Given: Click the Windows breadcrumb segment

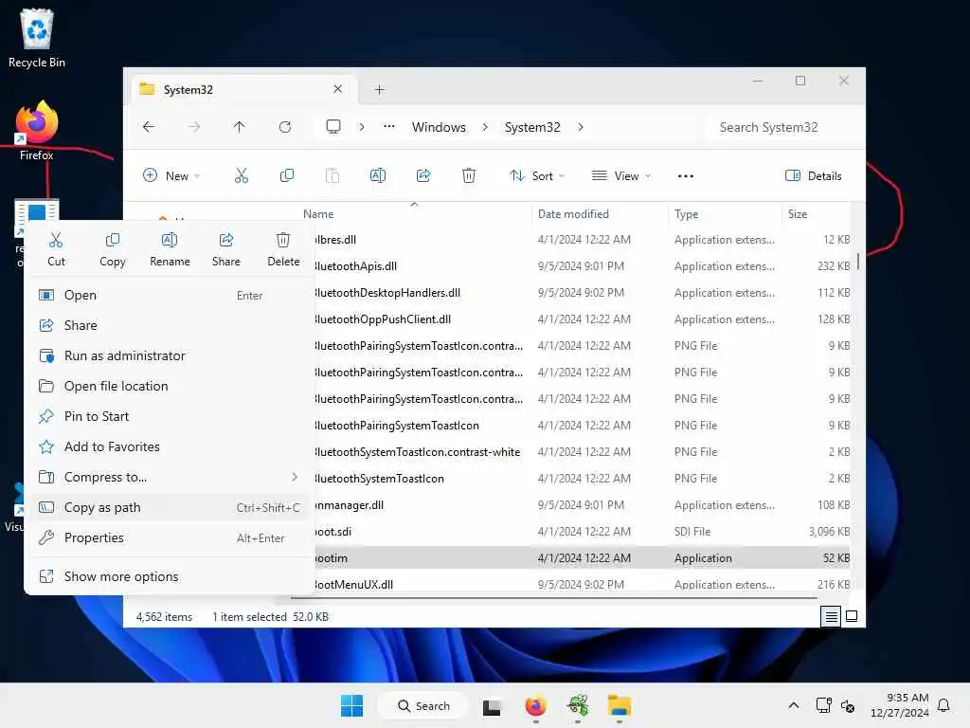Looking at the screenshot, I should 439,127.
